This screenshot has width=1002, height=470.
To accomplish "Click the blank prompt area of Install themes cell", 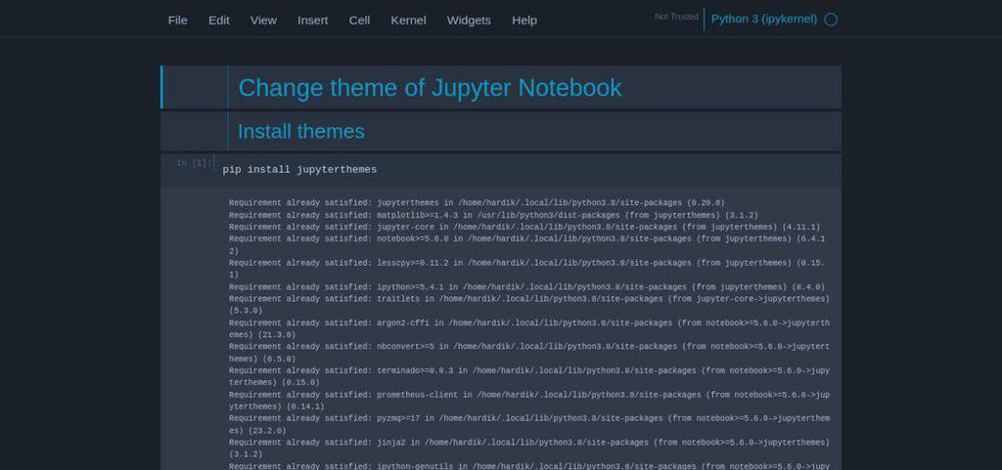I will click(195, 131).
